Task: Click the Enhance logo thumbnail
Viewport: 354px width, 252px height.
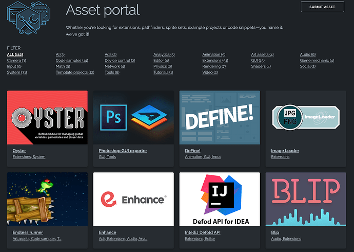Action: coord(133,200)
